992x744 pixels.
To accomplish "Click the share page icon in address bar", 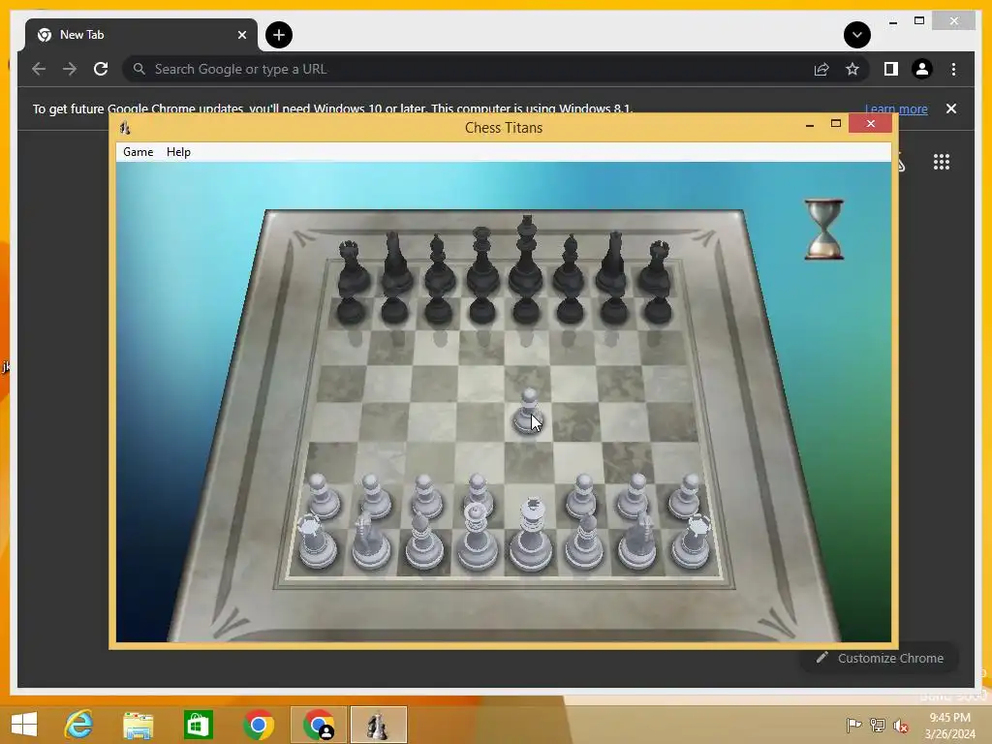I will click(821, 69).
